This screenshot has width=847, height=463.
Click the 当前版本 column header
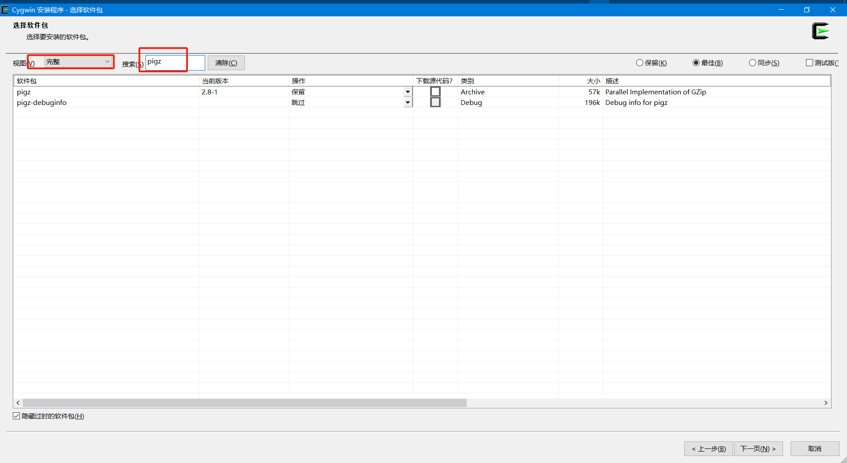(244, 81)
